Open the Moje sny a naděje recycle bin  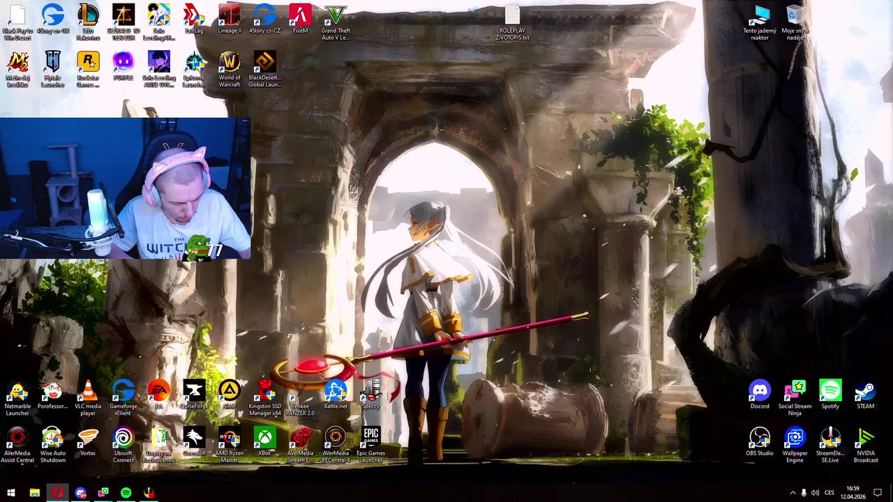(x=795, y=23)
